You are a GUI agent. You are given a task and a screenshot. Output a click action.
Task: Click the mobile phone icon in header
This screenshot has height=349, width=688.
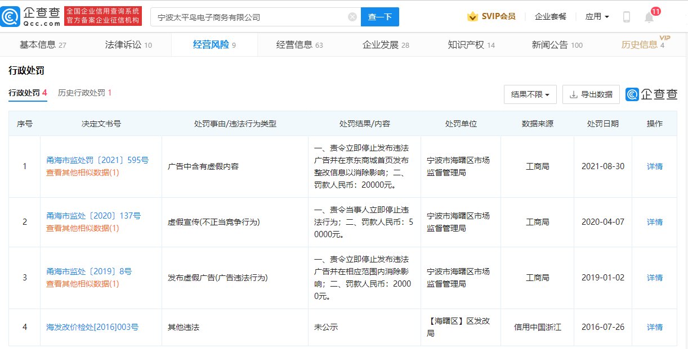[x=626, y=17]
